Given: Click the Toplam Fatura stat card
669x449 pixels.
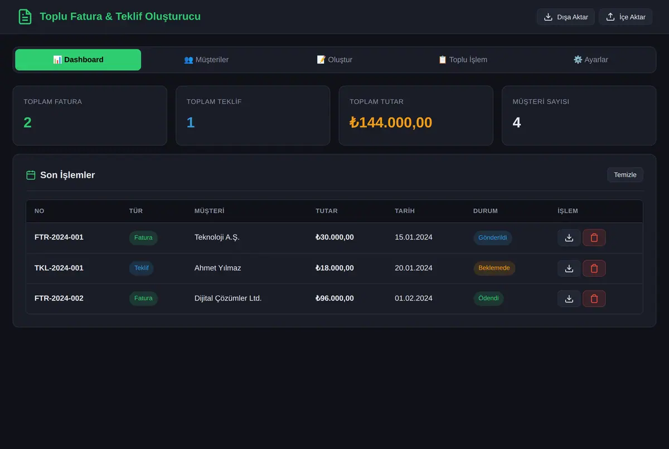Looking at the screenshot, I should 90,116.
